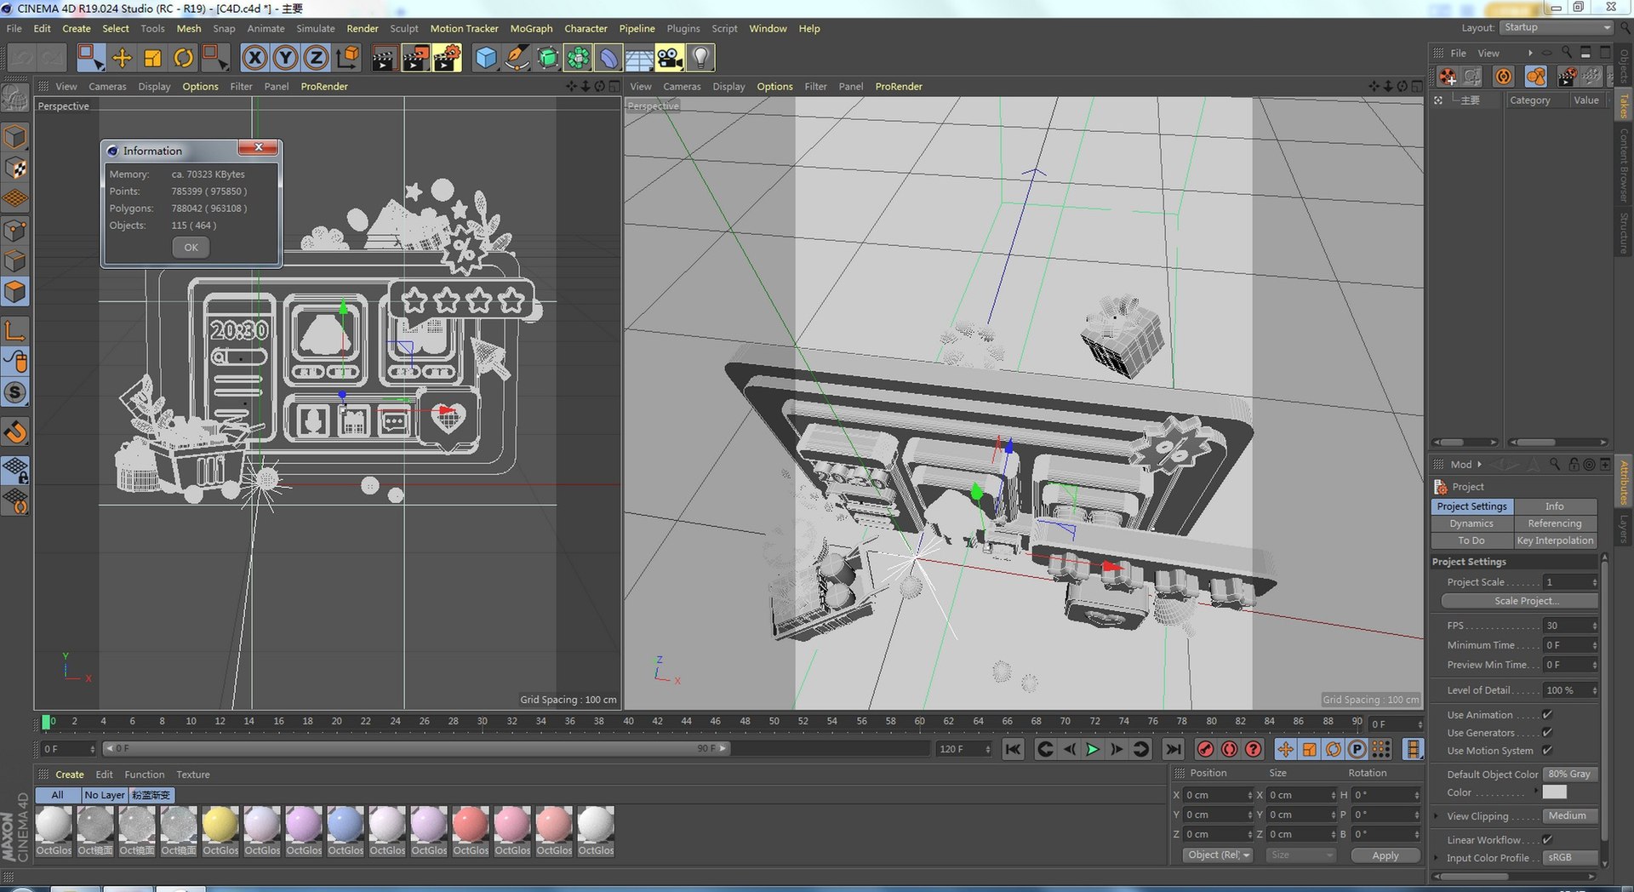Image resolution: width=1634 pixels, height=892 pixels.
Task: Toggle the Use Animation checkbox
Action: coord(1547,715)
